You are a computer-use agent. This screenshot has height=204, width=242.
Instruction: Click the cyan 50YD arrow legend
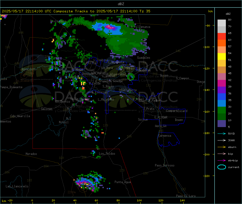pos(222,133)
